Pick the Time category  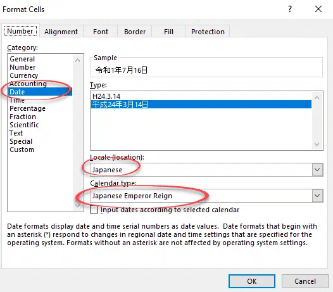click(17, 100)
